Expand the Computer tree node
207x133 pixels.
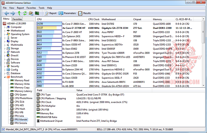click(x=5, y=27)
